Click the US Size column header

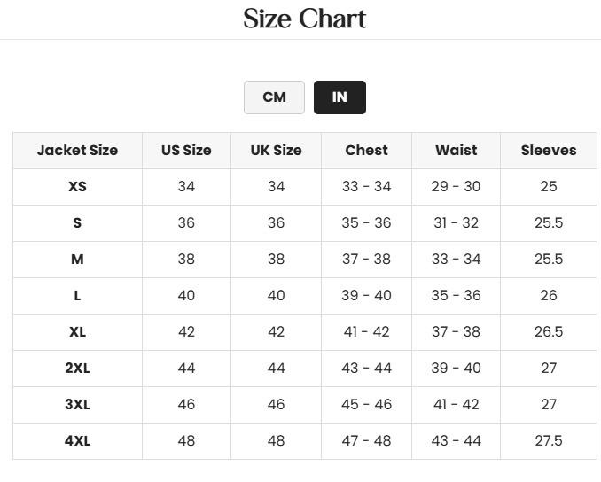[x=186, y=151]
